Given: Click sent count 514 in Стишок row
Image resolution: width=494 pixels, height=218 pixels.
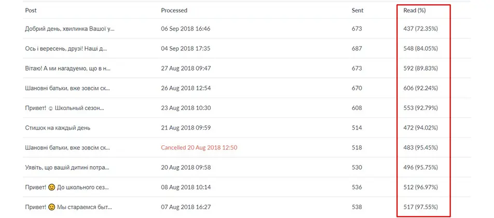Looking at the screenshot, I should point(356,128).
